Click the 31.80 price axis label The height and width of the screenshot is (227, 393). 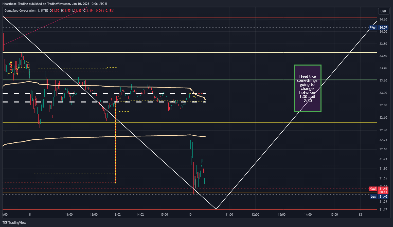coord(383,169)
